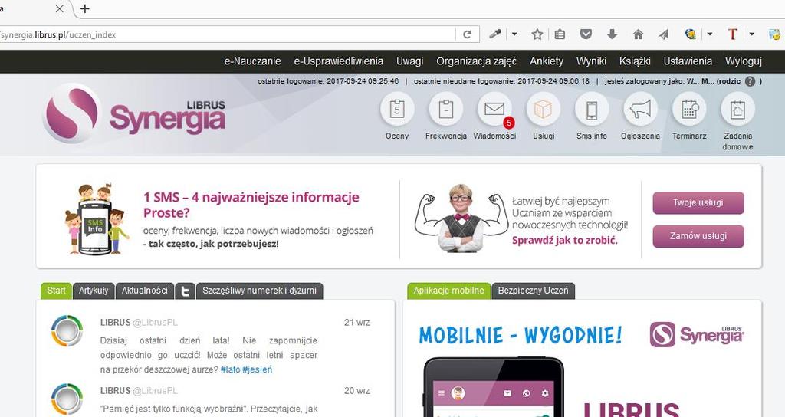Open the Uwagi menu item
Viewport: 785px width, 417px height.
point(410,61)
